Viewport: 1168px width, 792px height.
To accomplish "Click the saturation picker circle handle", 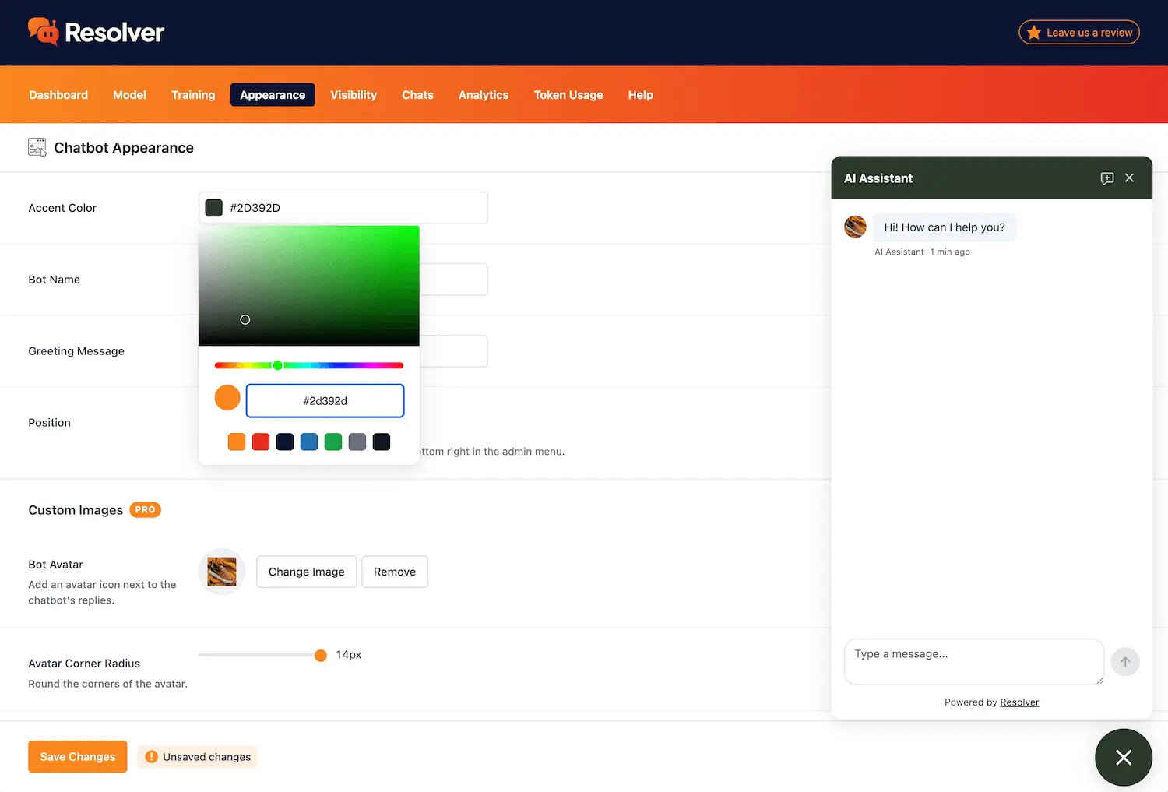I will tap(245, 320).
